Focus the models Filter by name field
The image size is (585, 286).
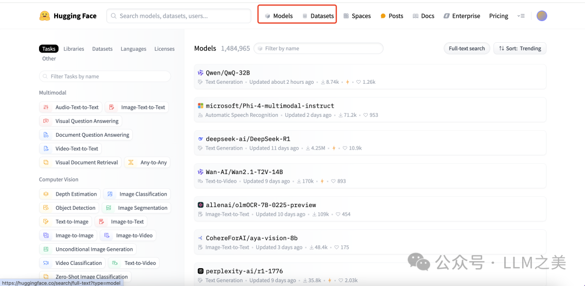pyautogui.click(x=318, y=49)
